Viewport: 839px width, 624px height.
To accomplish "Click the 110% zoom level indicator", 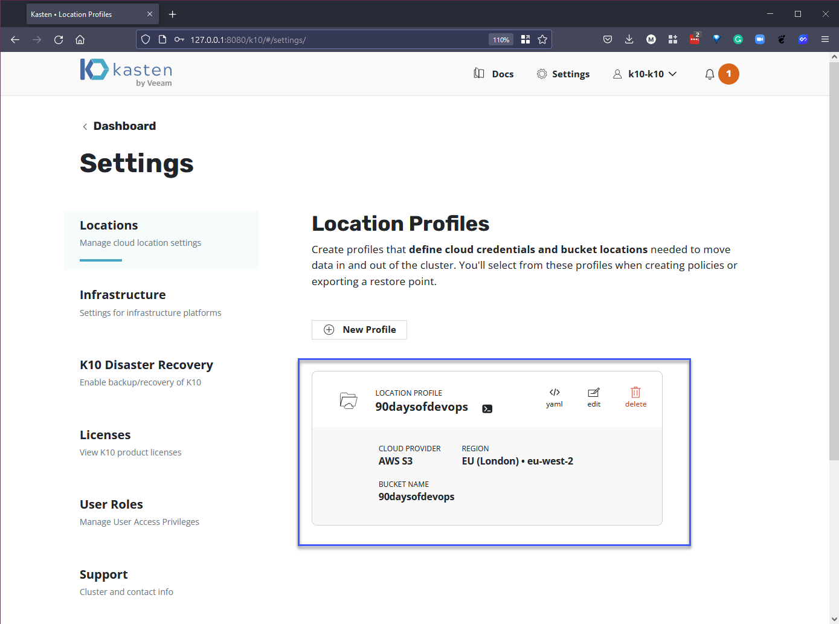I will coord(501,40).
